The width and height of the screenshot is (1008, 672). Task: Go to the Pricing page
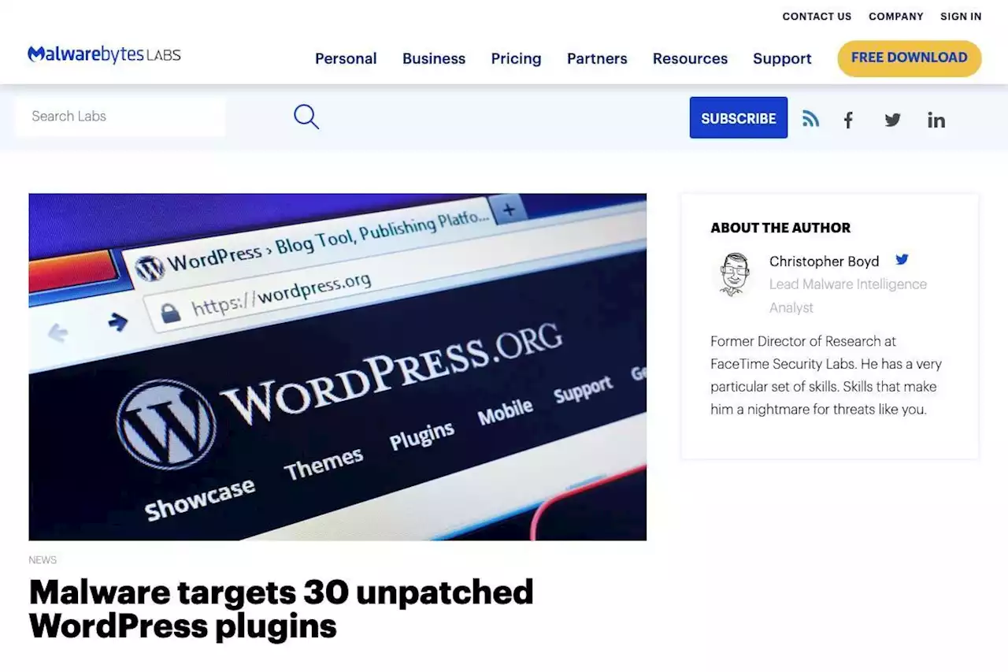516,58
